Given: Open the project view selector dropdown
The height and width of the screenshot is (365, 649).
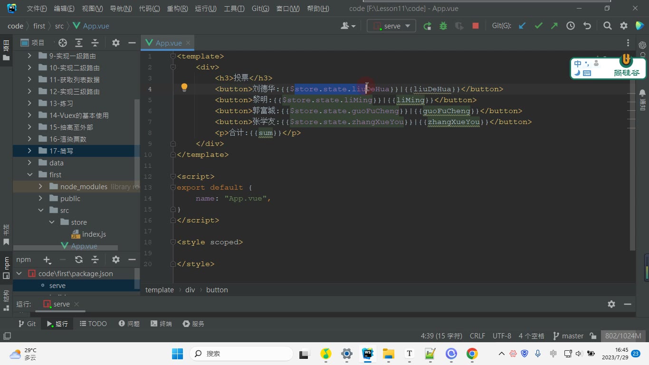Looking at the screenshot, I should (x=32, y=43).
